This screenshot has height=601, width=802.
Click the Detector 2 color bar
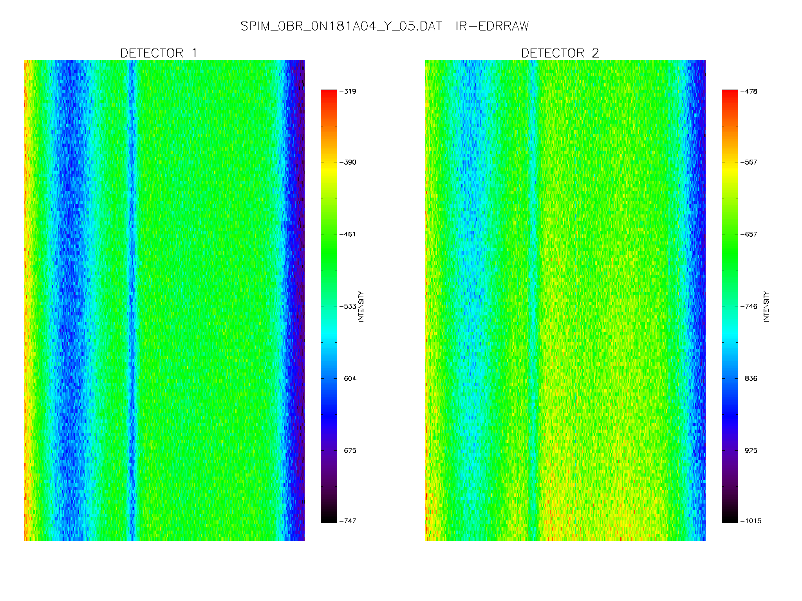(x=730, y=306)
